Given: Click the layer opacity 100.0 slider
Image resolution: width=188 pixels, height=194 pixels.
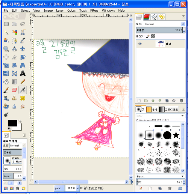Looking at the screenshot, I should pos(159,30).
